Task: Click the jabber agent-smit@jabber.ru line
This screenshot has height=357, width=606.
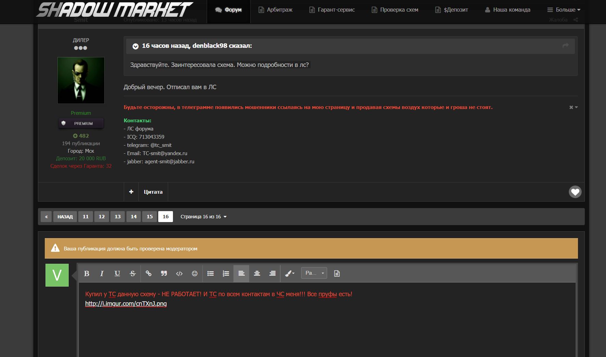Action: coord(159,162)
